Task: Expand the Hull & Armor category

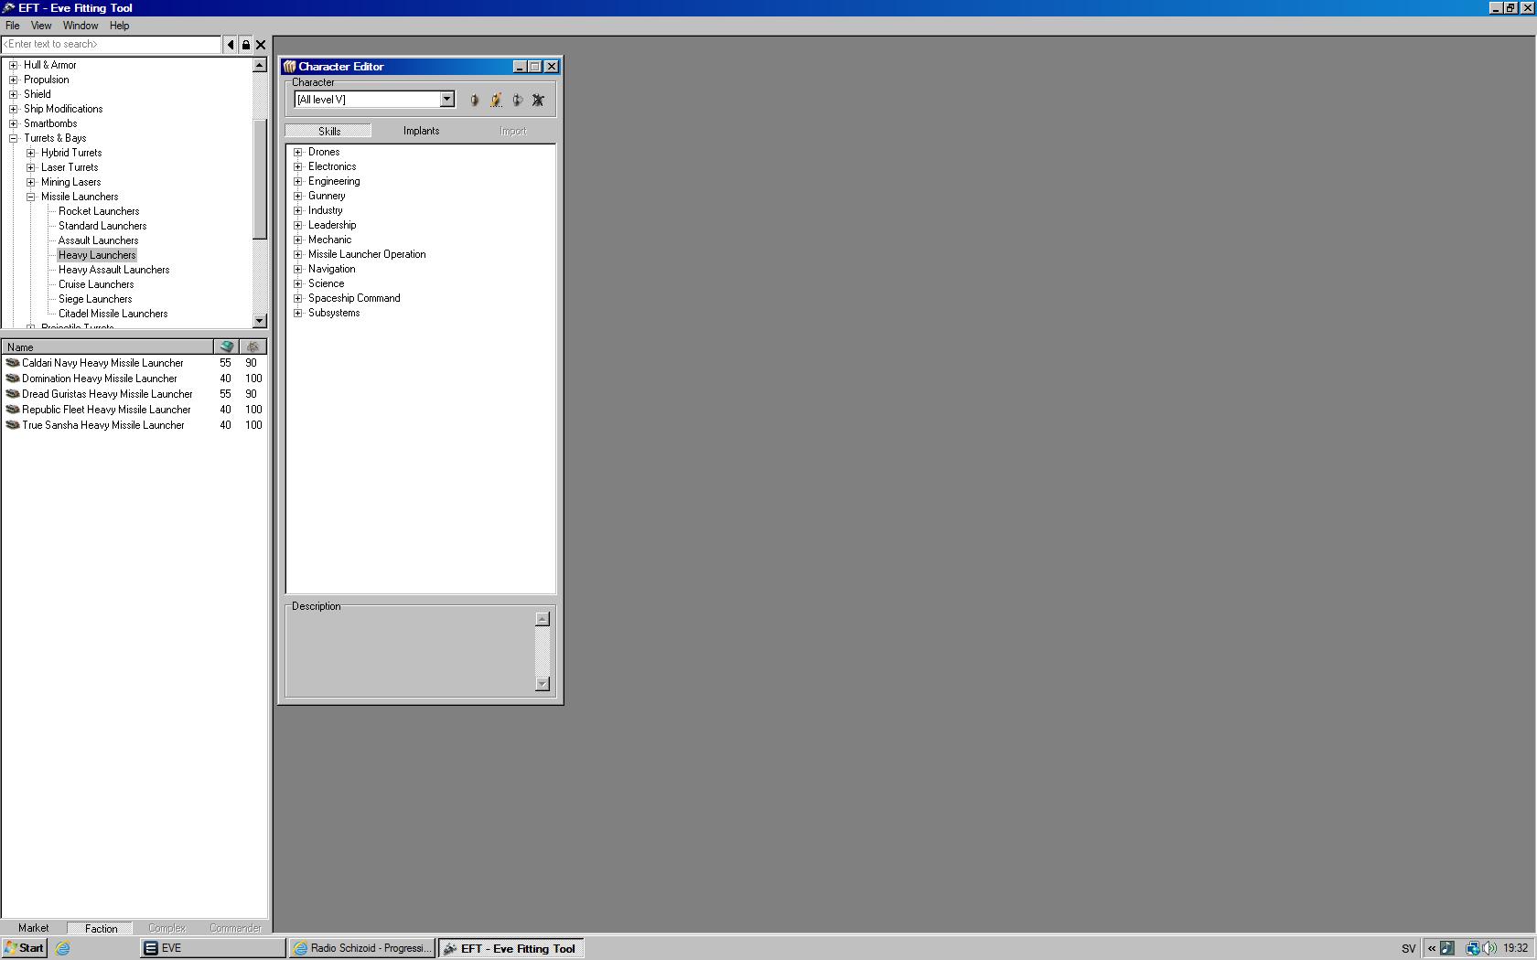Action: [x=13, y=65]
